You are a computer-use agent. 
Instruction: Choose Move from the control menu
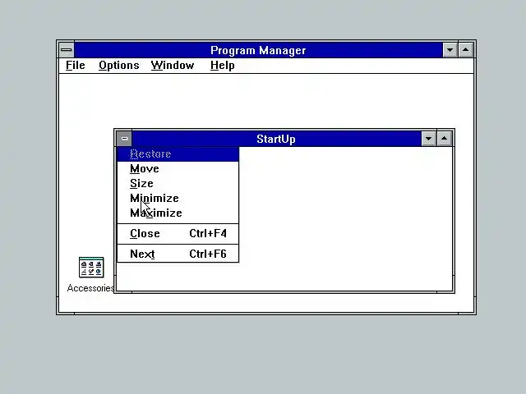(178, 169)
